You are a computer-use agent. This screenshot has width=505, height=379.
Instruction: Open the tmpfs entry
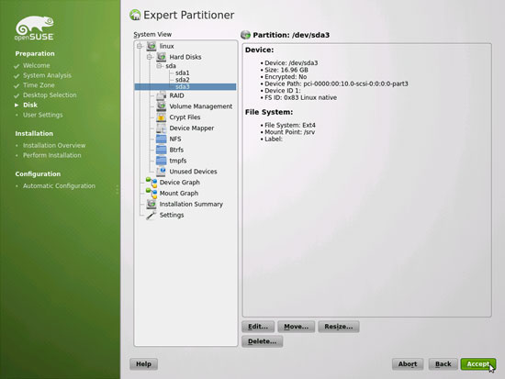pos(178,161)
